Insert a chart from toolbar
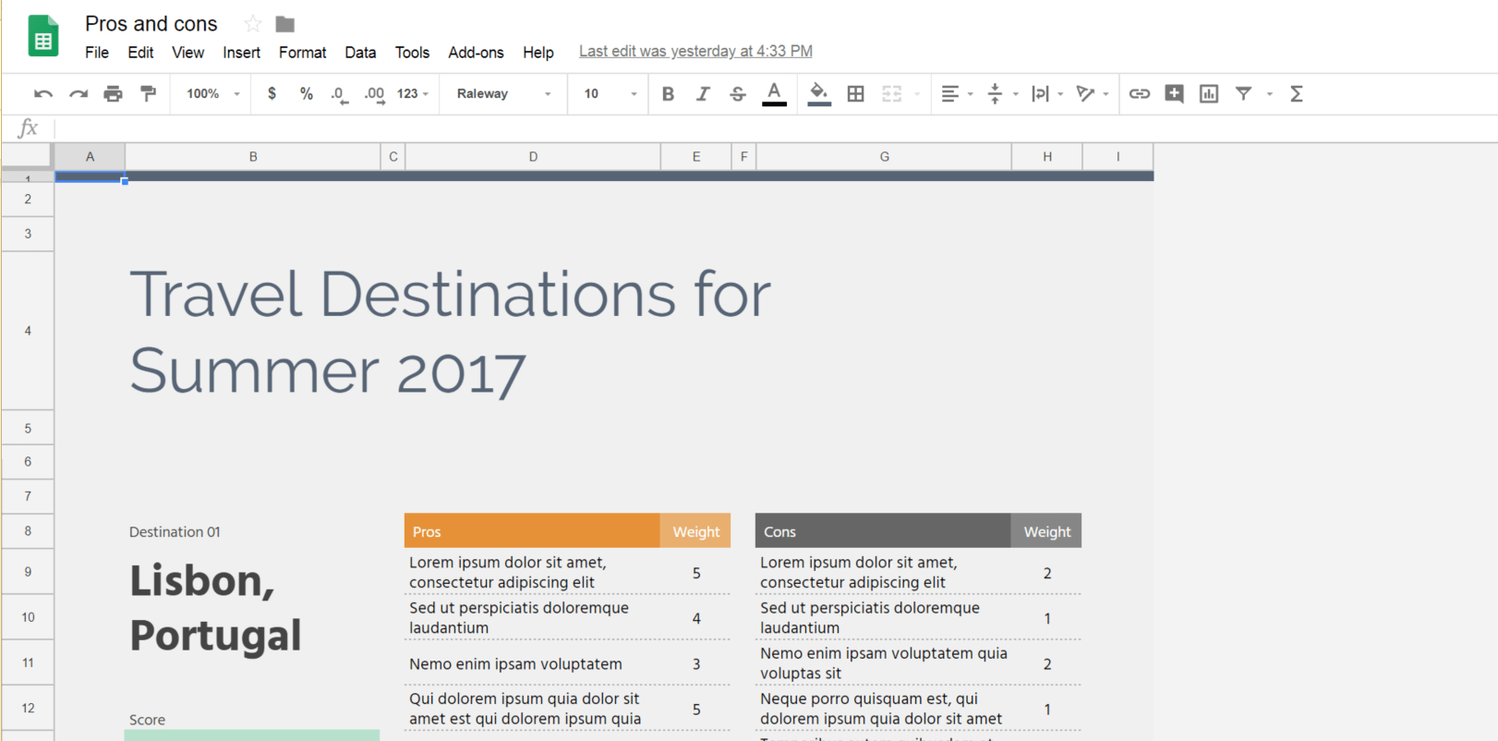The image size is (1498, 741). [x=1208, y=93]
